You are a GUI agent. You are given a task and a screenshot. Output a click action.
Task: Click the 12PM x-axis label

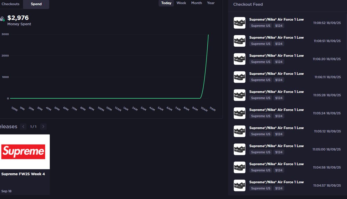click(14, 109)
